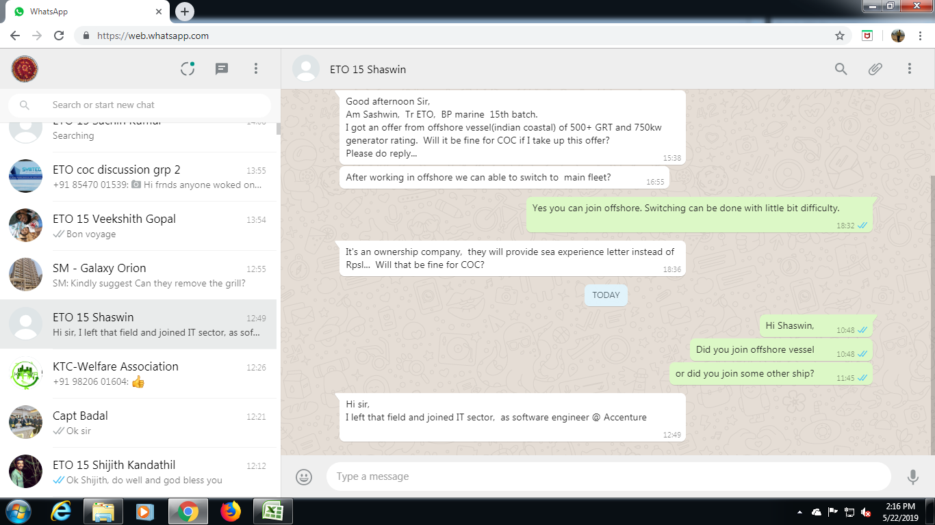Viewport: 935px width, 525px height.
Task: Open the WhatsApp Status icon
Action: pos(188,68)
